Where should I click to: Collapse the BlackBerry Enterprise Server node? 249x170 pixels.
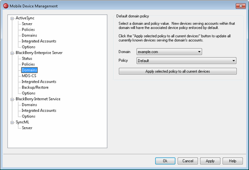[x=12, y=53]
